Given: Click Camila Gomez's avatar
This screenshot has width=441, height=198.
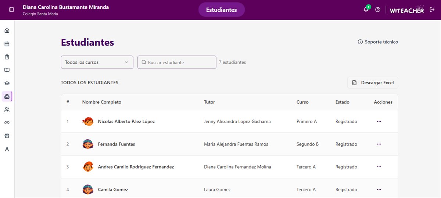Looking at the screenshot, I should (x=88, y=190).
